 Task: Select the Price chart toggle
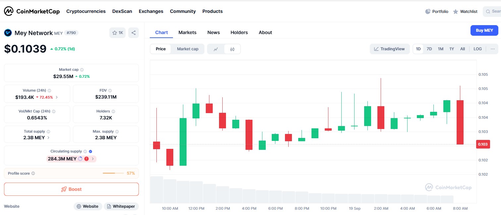pyautogui.click(x=161, y=49)
